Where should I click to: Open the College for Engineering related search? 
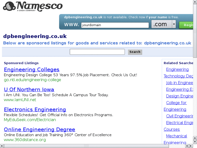(175, 106)
